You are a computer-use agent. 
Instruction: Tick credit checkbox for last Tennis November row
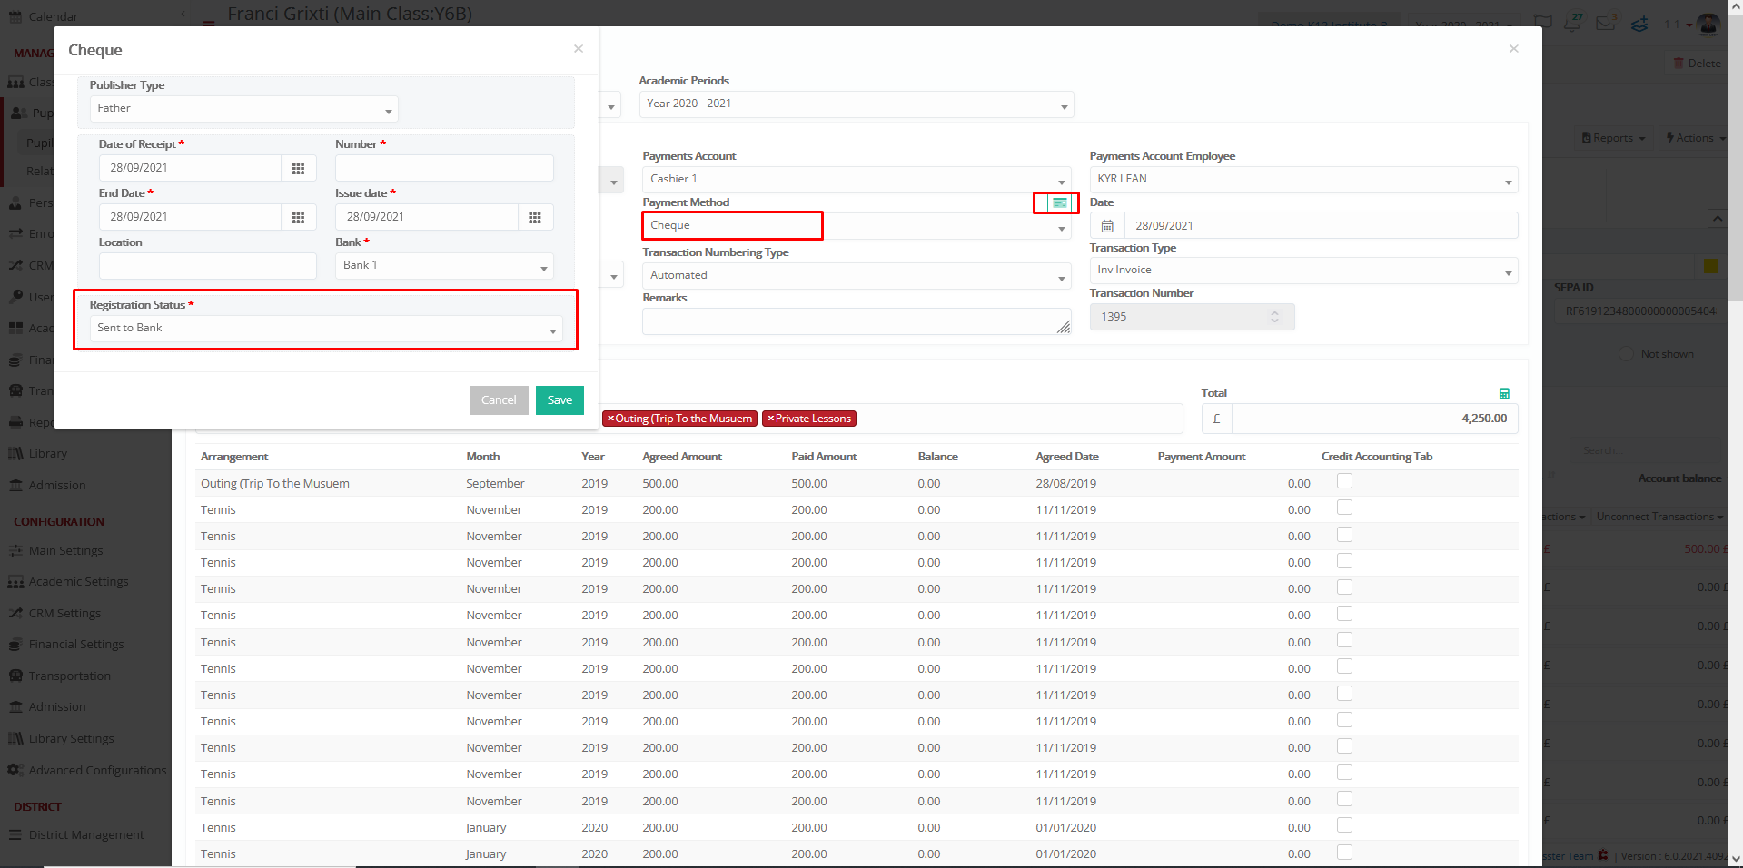coord(1345,799)
